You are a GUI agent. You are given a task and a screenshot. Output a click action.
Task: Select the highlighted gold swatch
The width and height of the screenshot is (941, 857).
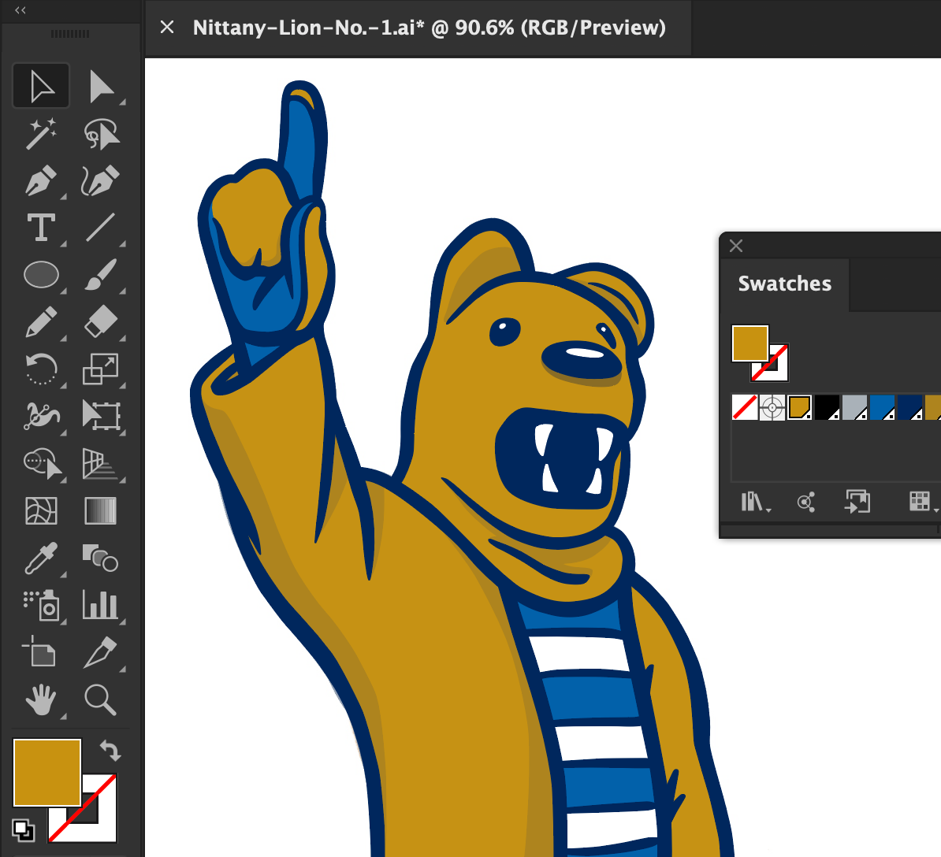(800, 407)
